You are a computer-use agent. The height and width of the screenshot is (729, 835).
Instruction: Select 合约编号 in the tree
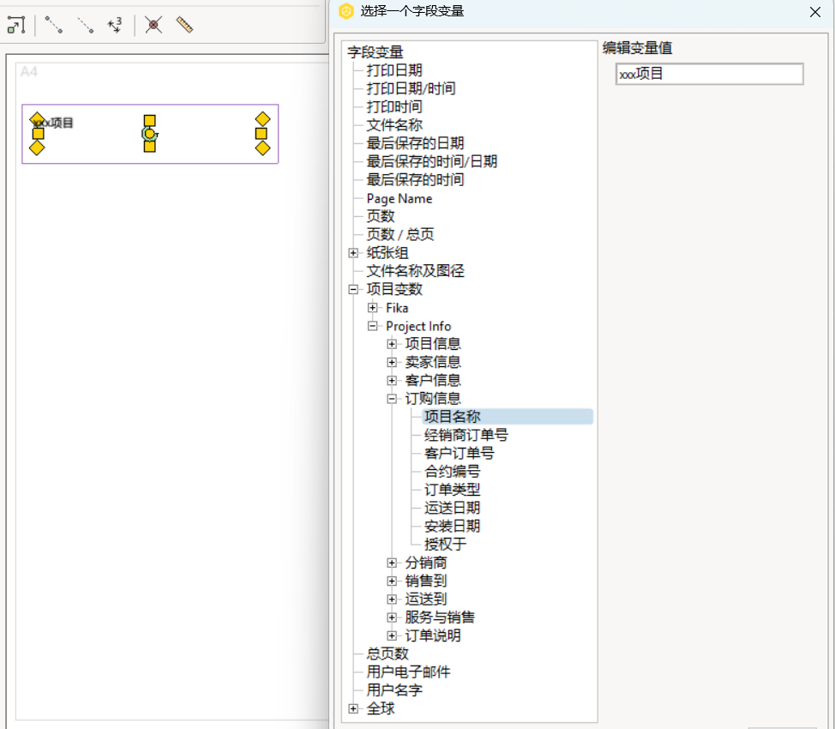(x=452, y=471)
